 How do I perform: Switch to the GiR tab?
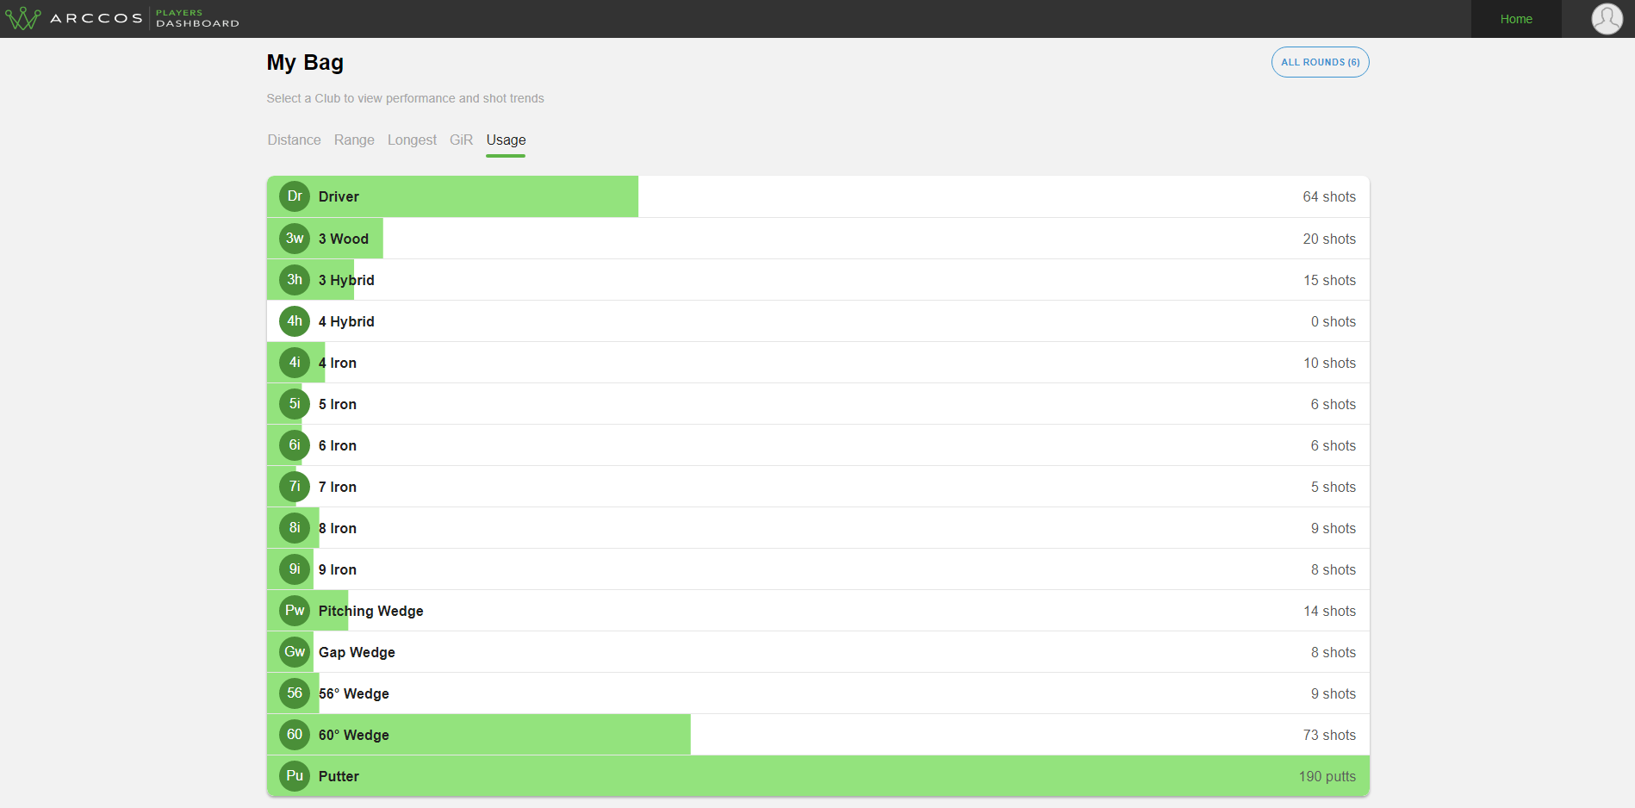[x=461, y=140]
